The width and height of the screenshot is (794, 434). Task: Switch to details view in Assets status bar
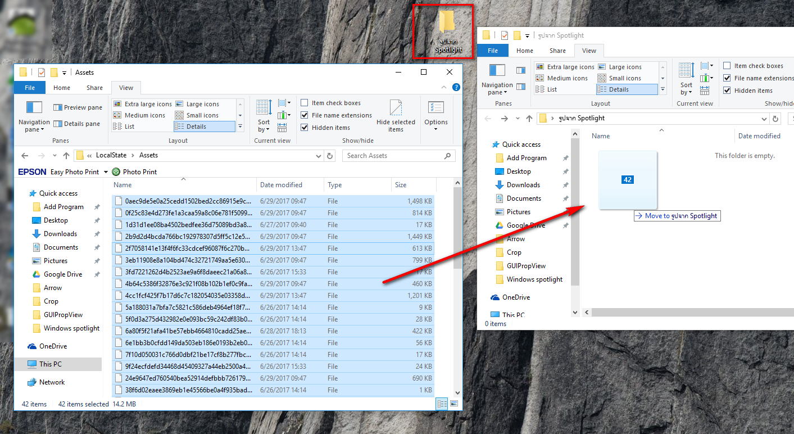(x=442, y=404)
